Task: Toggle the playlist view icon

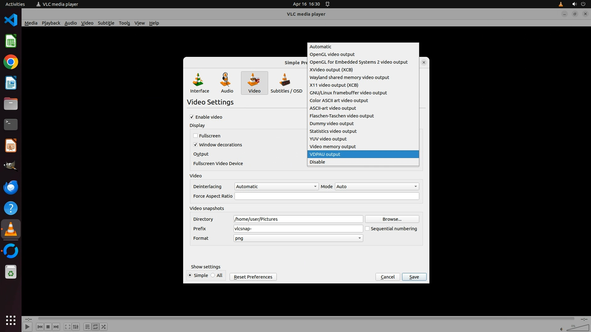Action: pyautogui.click(x=87, y=327)
